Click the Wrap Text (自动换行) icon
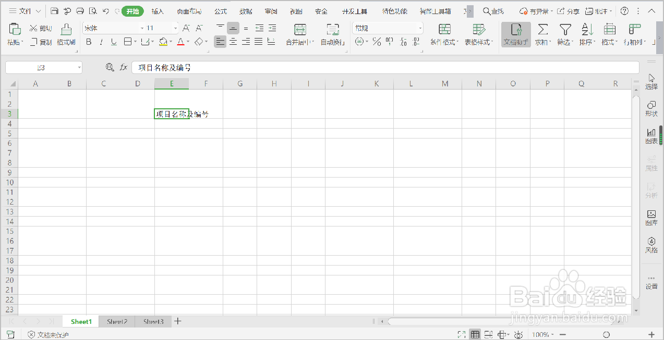 tap(333, 30)
